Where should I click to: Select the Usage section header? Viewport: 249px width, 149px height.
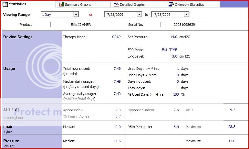[x=9, y=69]
